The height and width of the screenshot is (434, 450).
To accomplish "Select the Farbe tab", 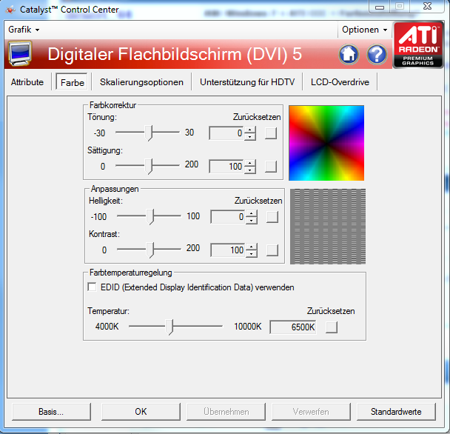I will (72, 82).
